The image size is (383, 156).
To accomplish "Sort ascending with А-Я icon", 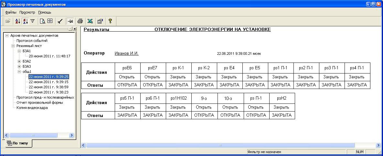I will (x=17, y=21).
